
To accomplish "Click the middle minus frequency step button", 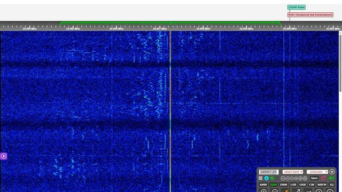I will 287,178.
